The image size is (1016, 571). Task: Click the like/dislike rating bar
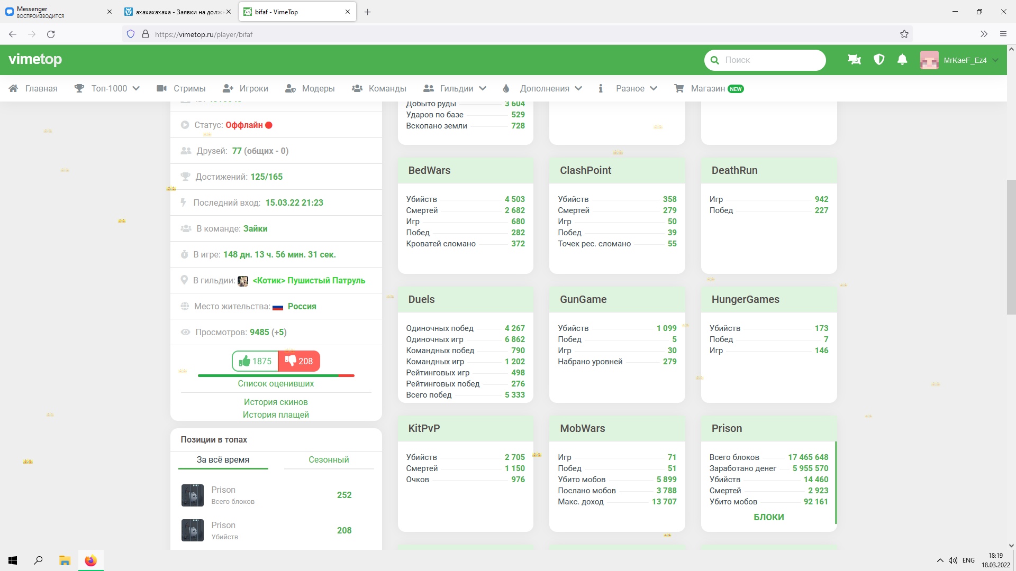tap(276, 375)
